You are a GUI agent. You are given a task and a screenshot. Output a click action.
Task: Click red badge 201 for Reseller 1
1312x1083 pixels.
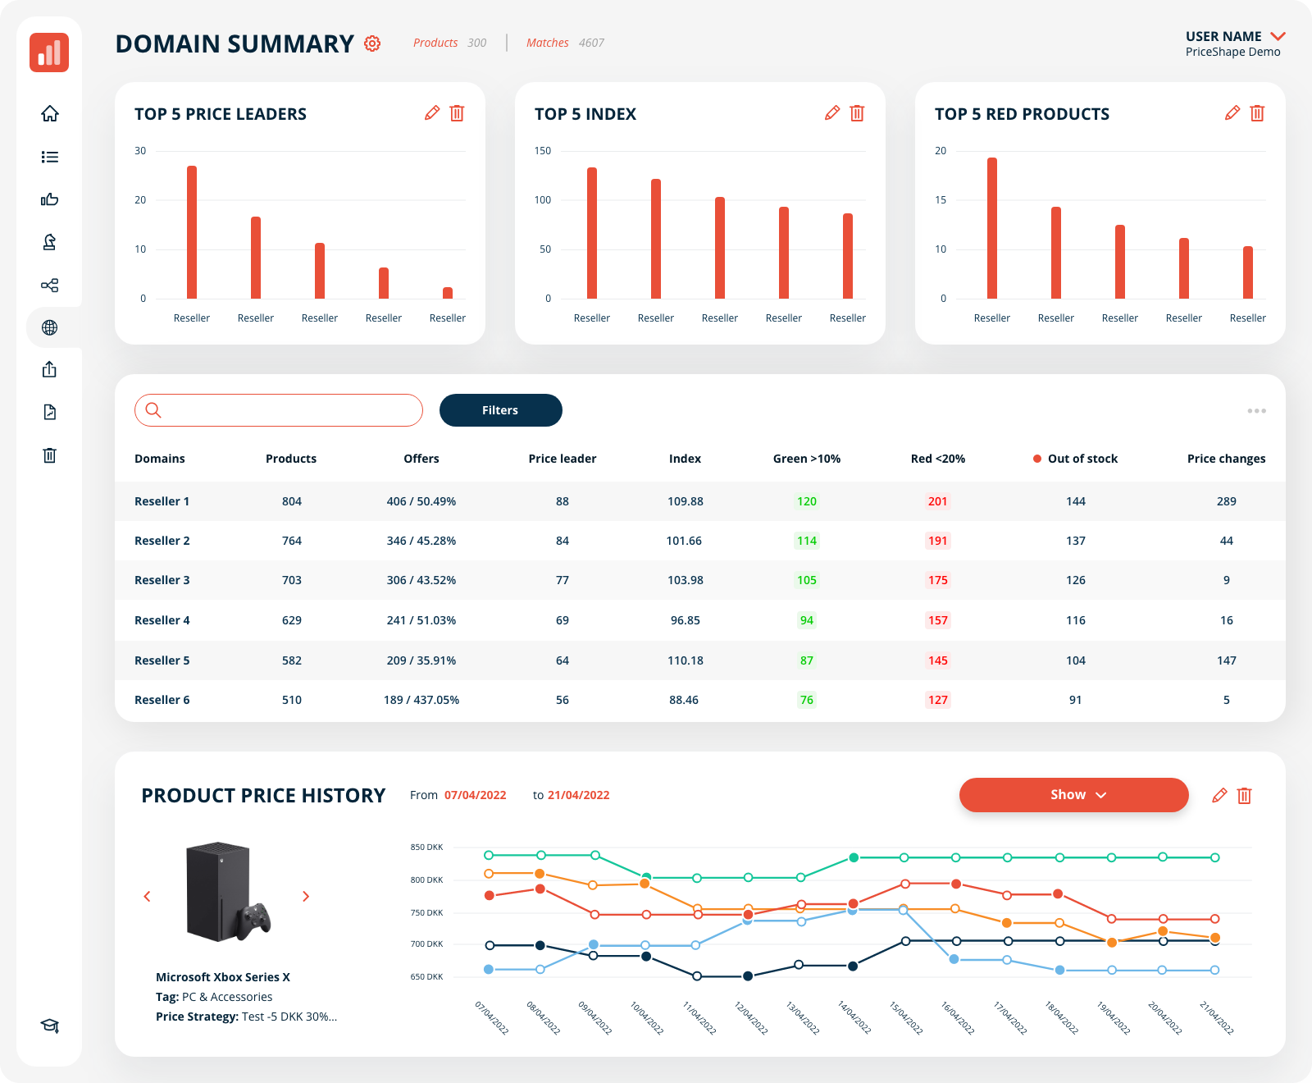[938, 501]
